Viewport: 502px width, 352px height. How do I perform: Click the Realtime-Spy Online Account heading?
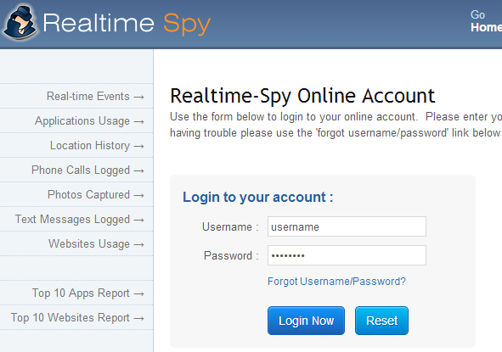(x=302, y=96)
